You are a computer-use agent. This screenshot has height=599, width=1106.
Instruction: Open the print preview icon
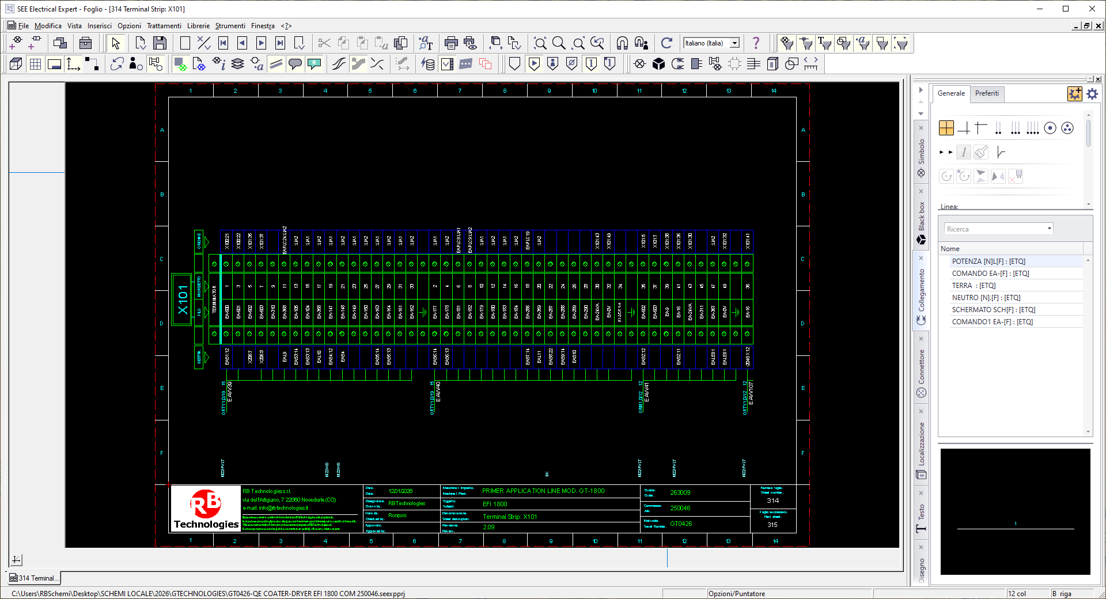point(470,43)
